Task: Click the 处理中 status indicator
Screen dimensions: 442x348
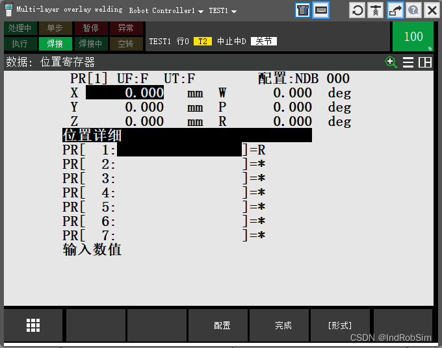Action: point(20,28)
